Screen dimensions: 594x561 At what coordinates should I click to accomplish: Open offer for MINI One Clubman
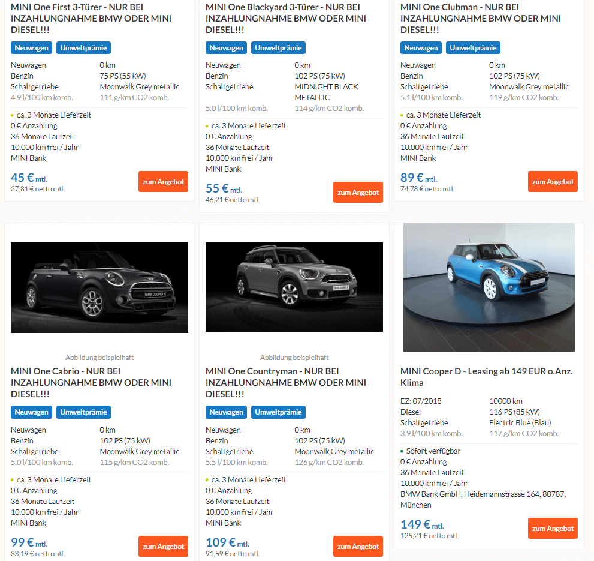click(x=553, y=181)
